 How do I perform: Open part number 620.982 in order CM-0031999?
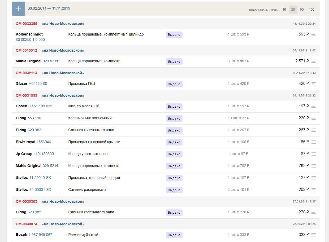(x=34, y=130)
